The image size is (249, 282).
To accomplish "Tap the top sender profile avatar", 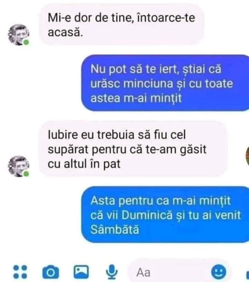I will pyautogui.click(x=19, y=35).
